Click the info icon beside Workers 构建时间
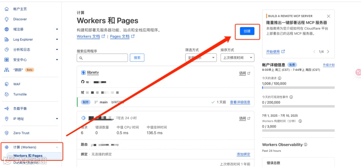Viewport: 361px width, 167px height. 300,121
